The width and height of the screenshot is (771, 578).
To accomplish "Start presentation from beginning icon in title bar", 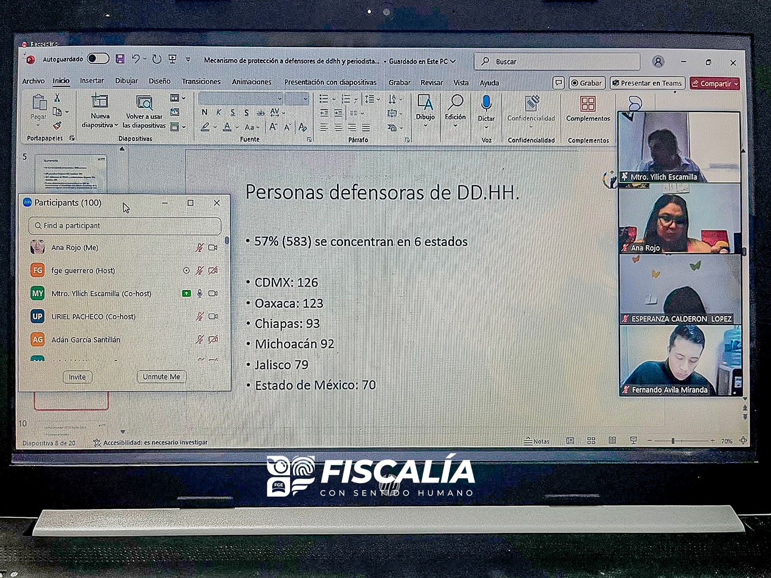I will 172,59.
